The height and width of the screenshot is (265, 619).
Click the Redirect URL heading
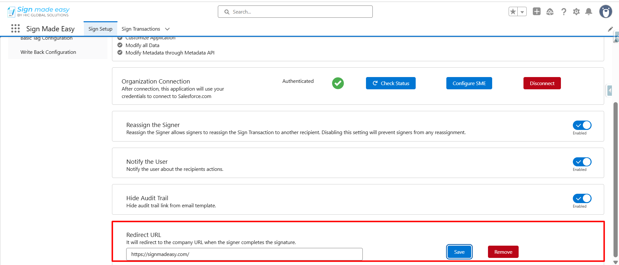(x=144, y=235)
